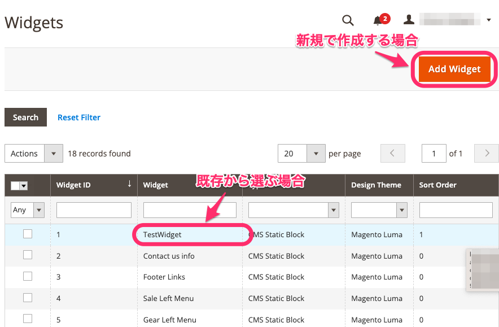Open the Design Theme filter dropdown
The height and width of the screenshot is (327, 499).
(379, 210)
